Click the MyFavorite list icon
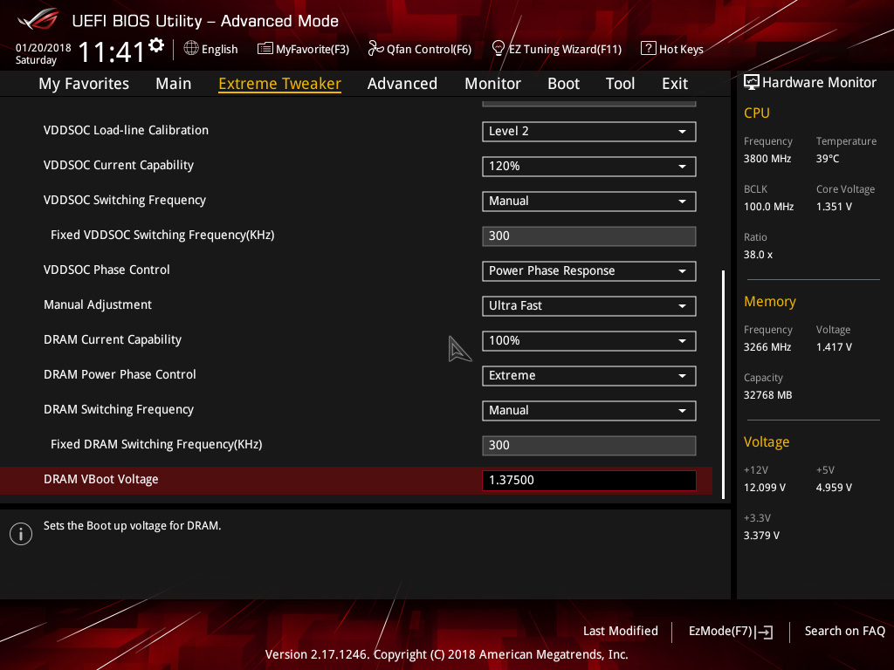This screenshot has width=894, height=670. 265,49
